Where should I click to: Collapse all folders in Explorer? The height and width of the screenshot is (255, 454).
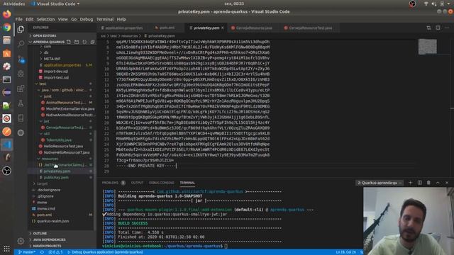point(92,42)
